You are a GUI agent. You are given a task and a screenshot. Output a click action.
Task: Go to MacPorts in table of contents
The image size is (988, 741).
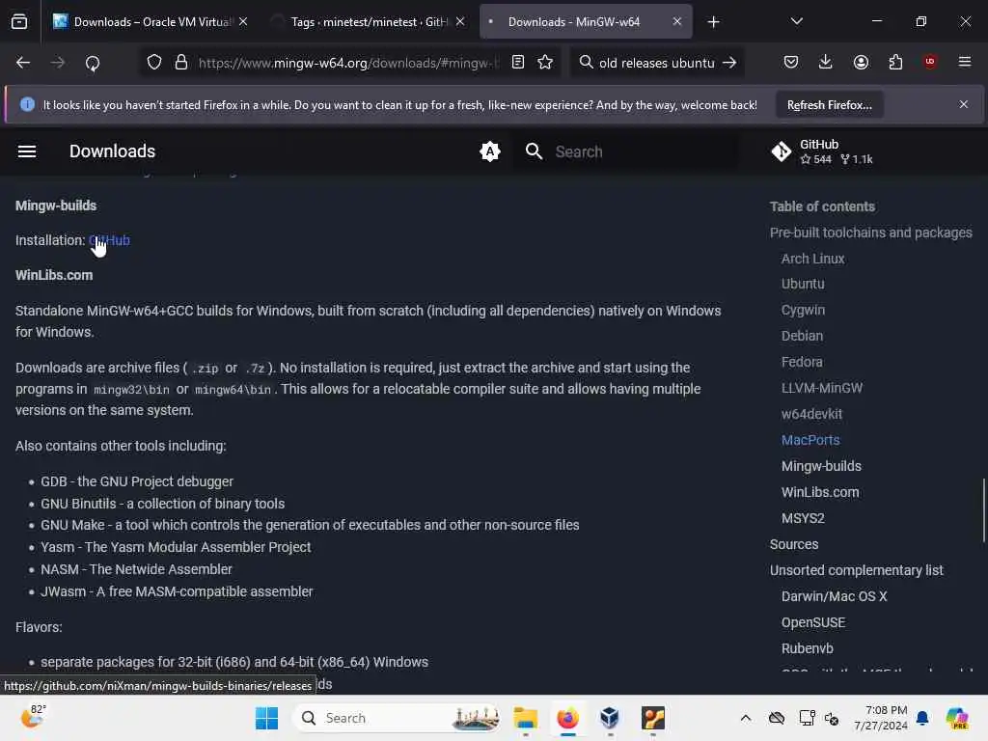(x=810, y=440)
